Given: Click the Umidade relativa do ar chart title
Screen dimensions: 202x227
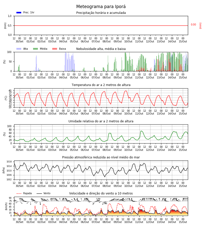Looking at the screenshot, I should (x=101, y=121).
